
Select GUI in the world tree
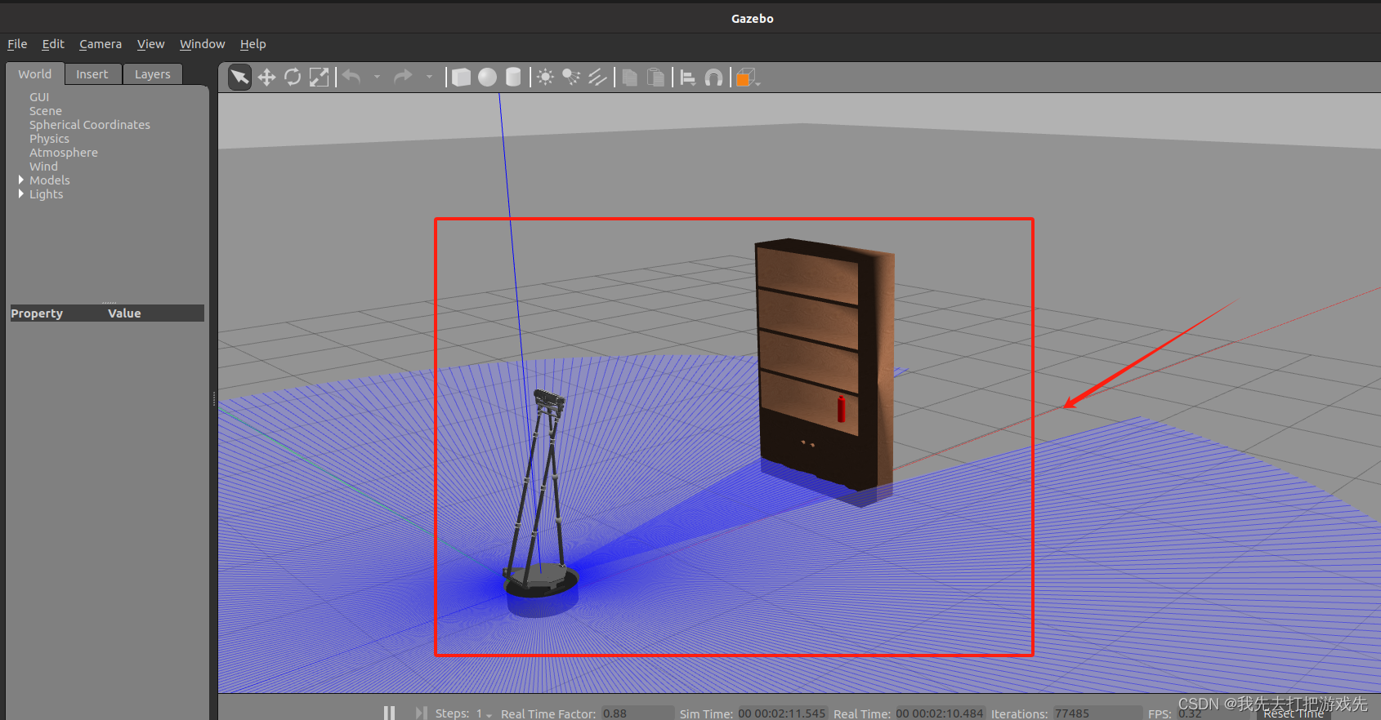39,97
